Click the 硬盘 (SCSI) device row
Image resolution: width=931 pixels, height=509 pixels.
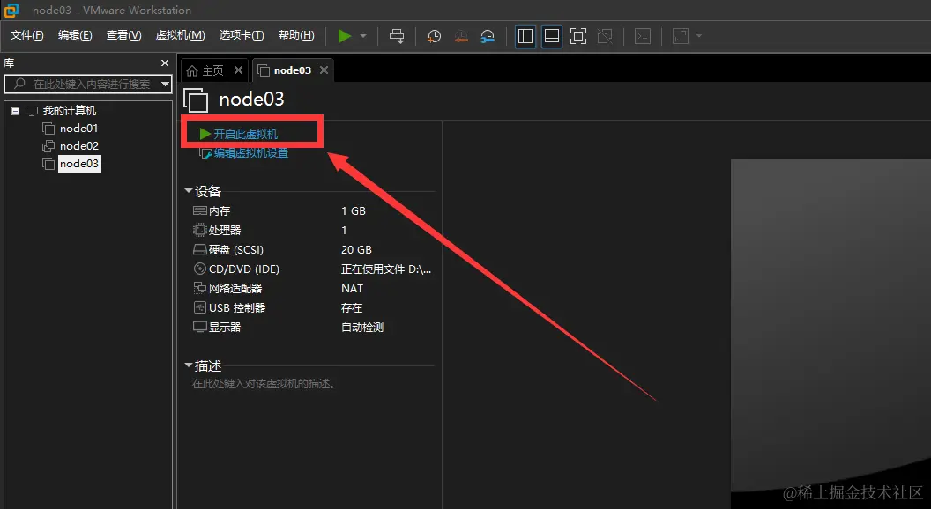click(313, 250)
